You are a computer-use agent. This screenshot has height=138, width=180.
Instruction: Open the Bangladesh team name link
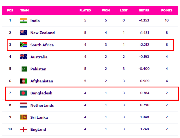coord(41,93)
